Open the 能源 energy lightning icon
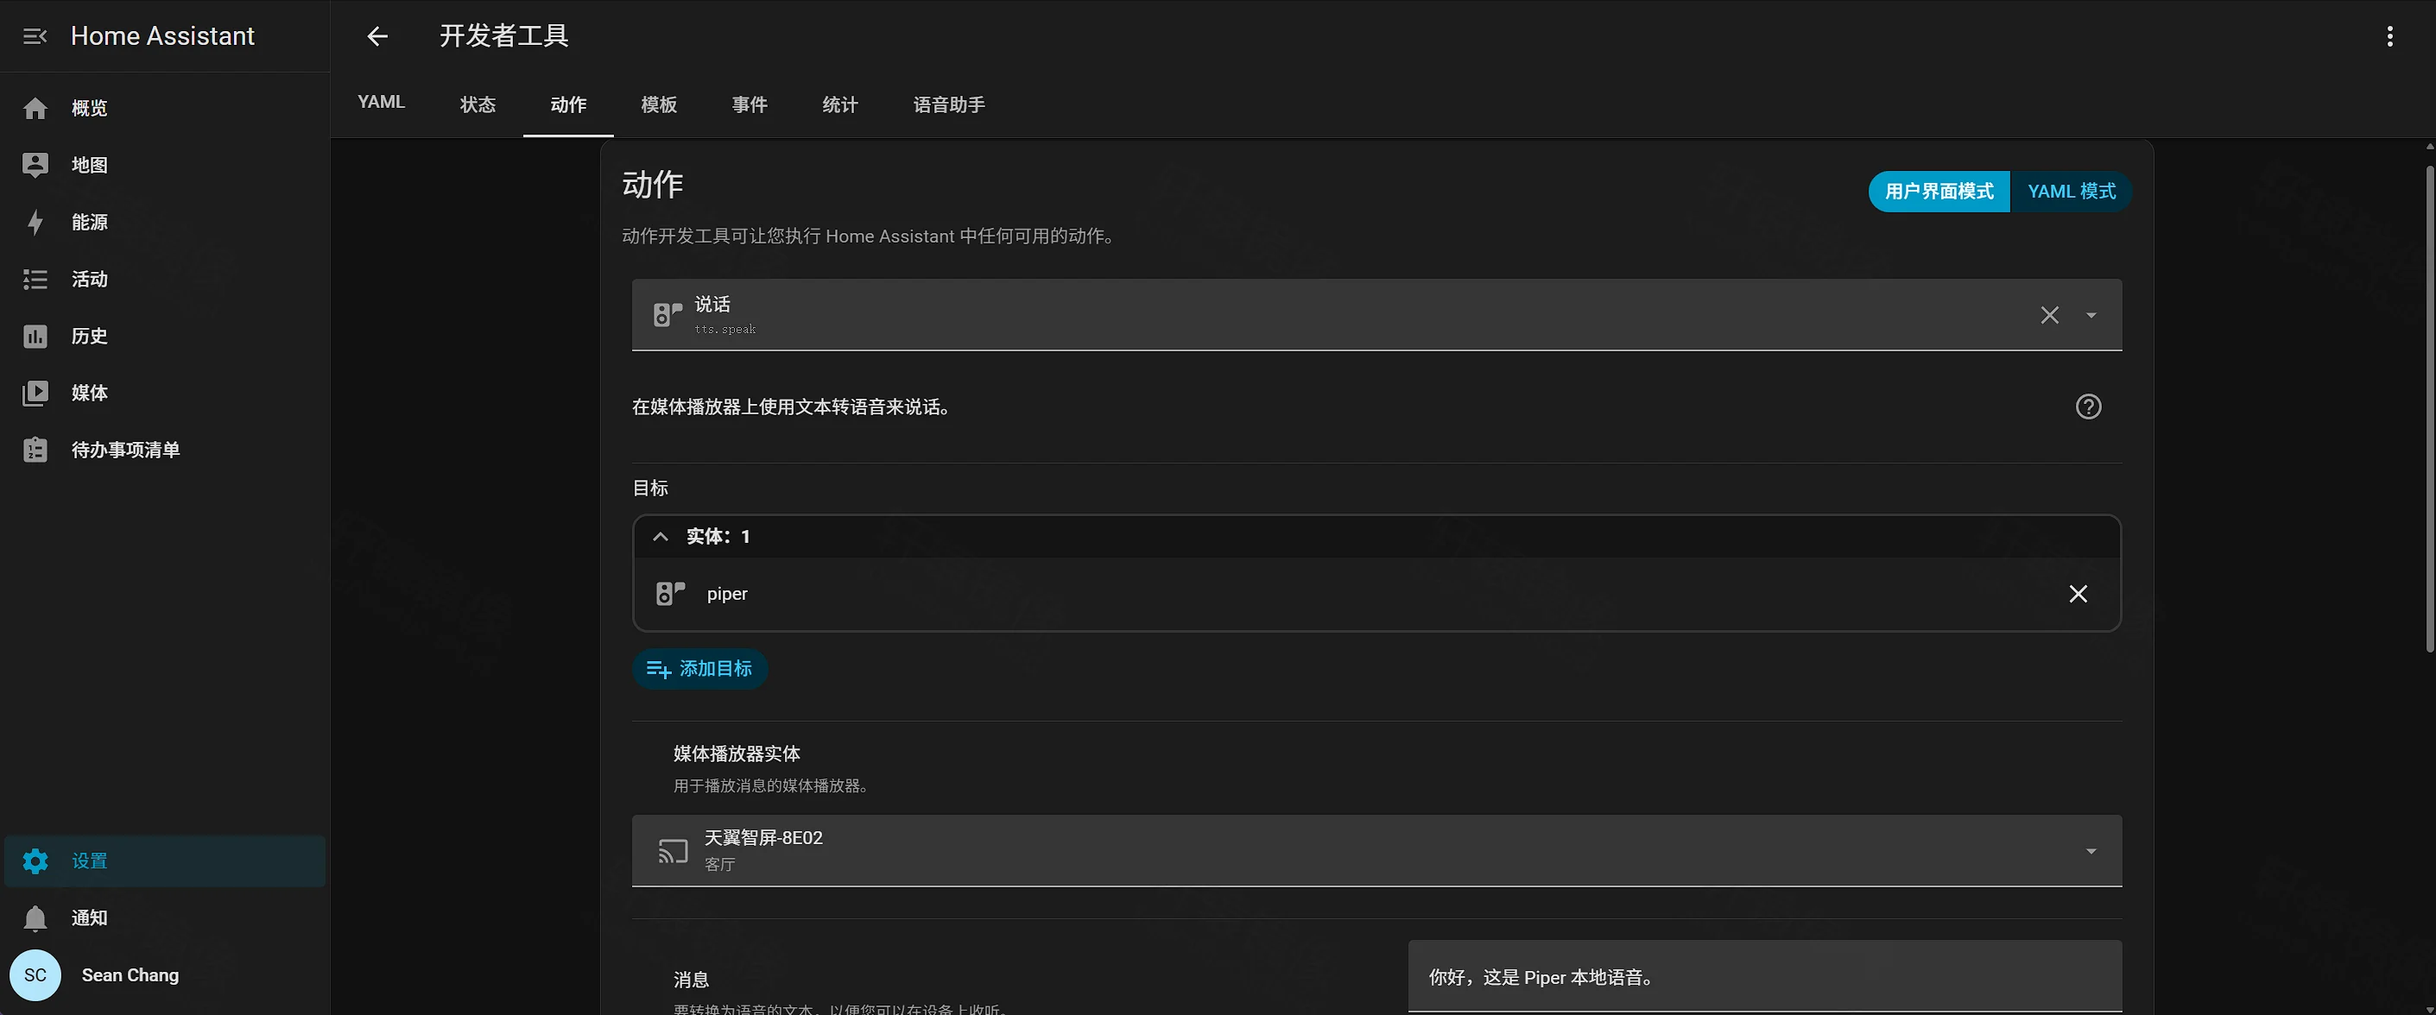 (35, 222)
